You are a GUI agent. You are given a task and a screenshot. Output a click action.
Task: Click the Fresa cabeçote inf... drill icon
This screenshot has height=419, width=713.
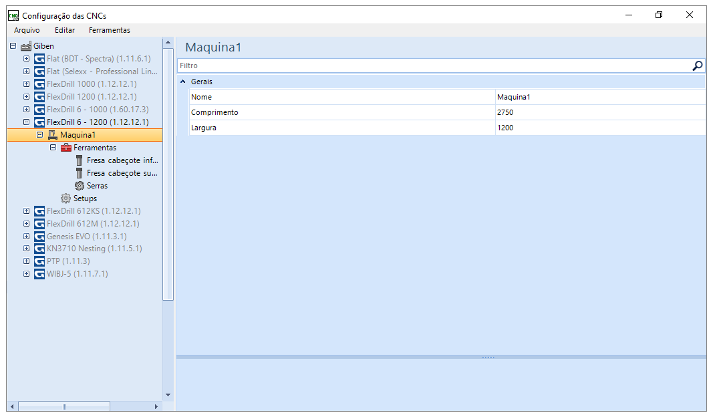pos(79,160)
